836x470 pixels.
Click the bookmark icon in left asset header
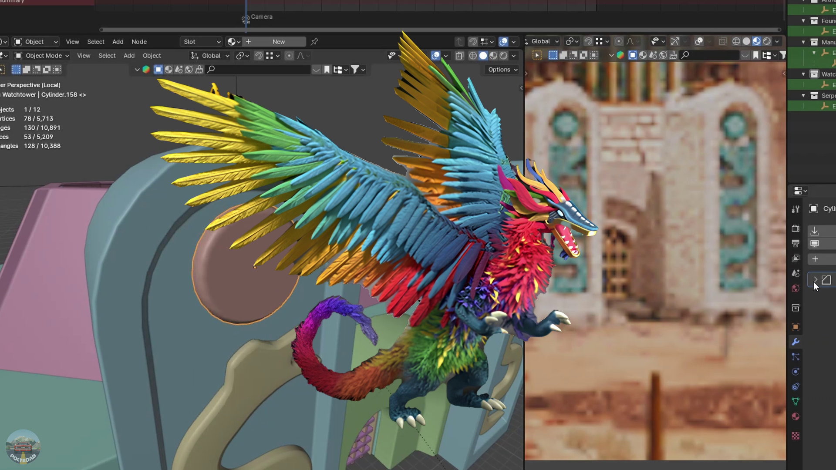(x=327, y=70)
